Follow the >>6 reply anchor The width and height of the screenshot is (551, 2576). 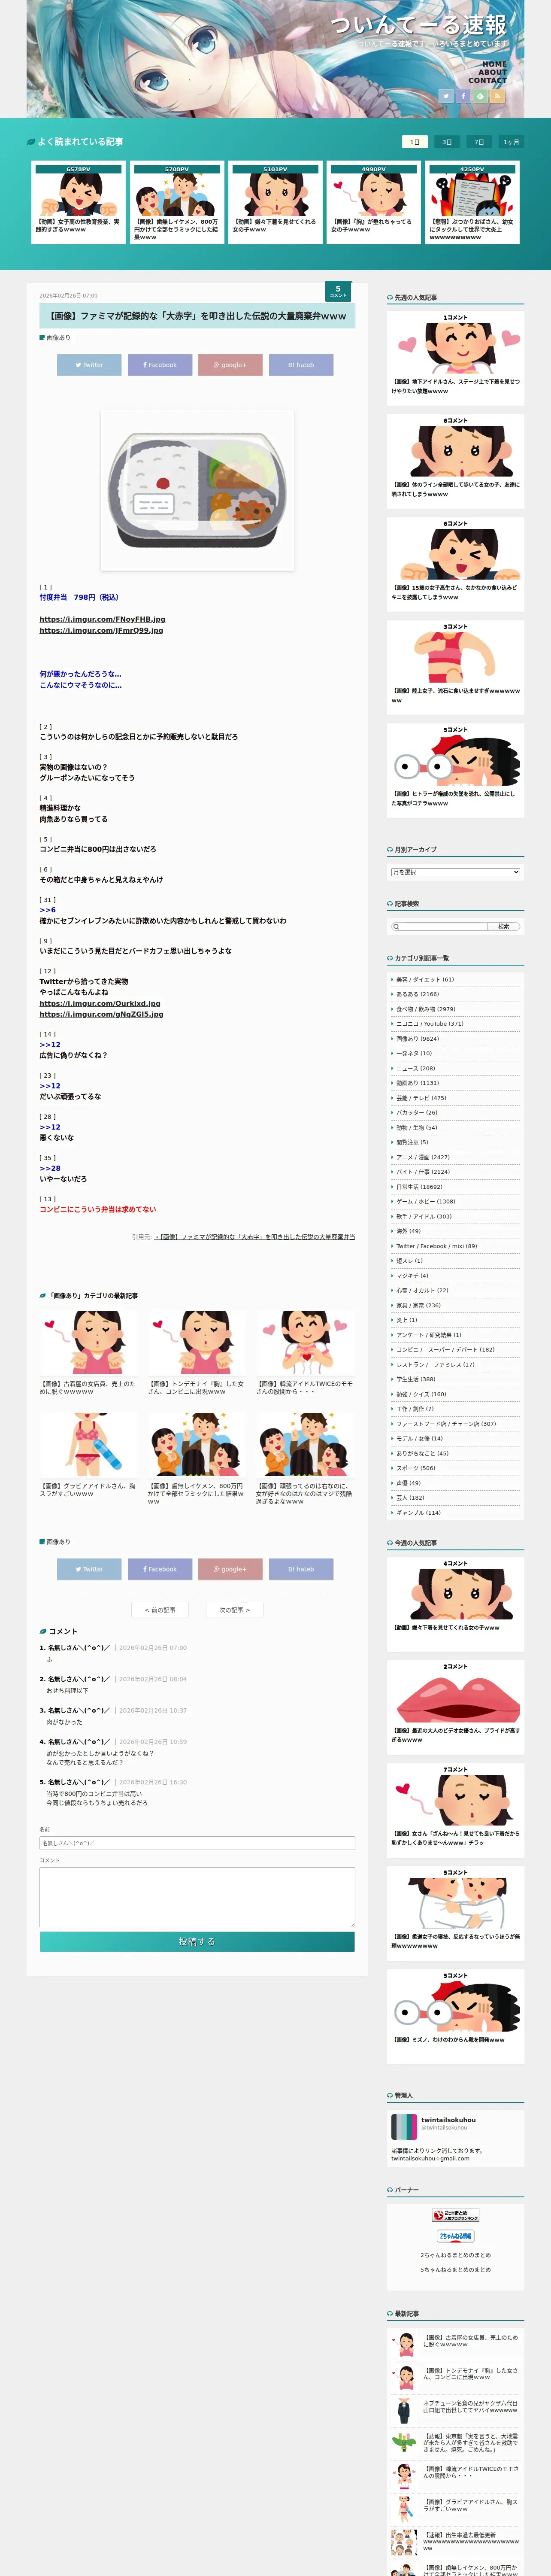point(48,910)
